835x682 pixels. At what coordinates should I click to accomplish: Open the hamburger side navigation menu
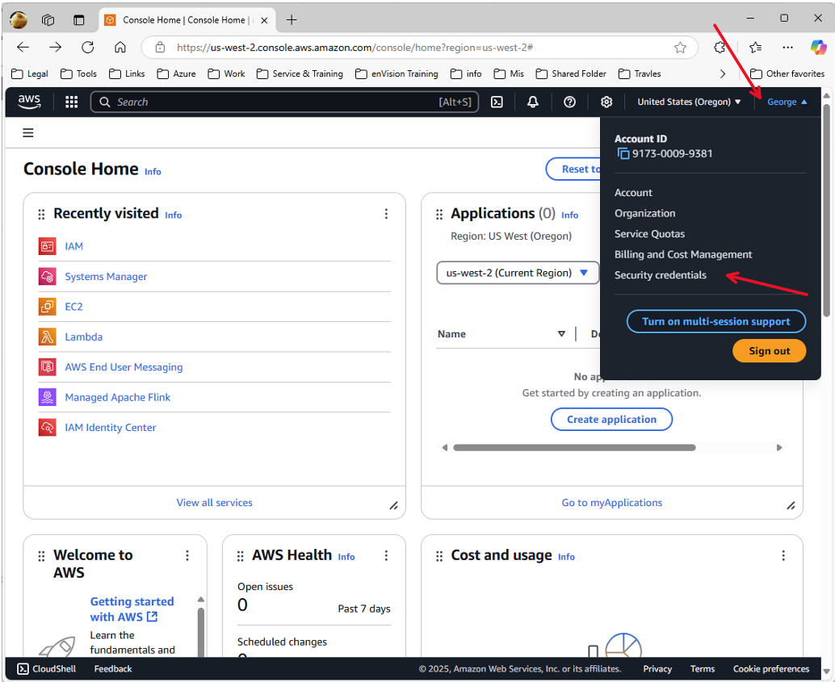28,132
